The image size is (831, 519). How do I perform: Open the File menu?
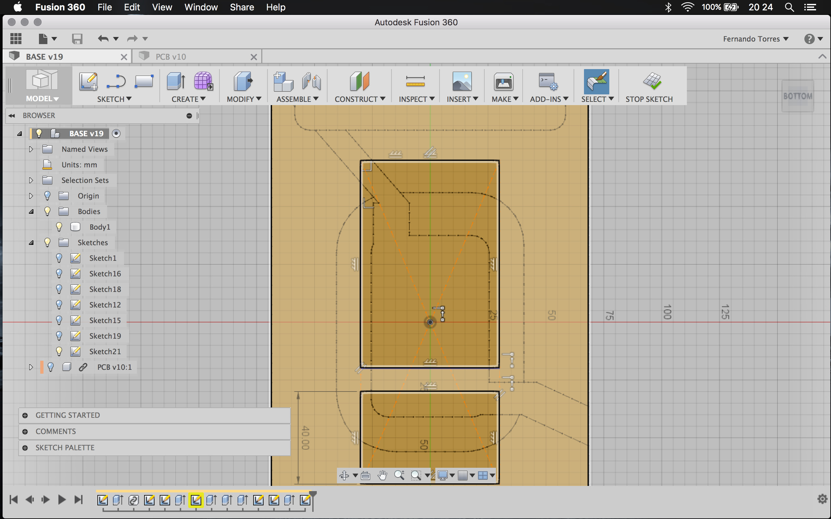click(x=105, y=7)
